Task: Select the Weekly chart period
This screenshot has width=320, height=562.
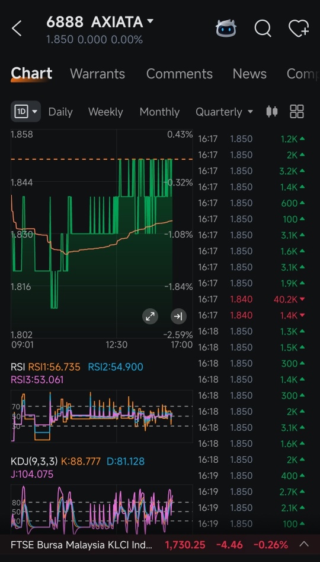Action: pyautogui.click(x=105, y=112)
